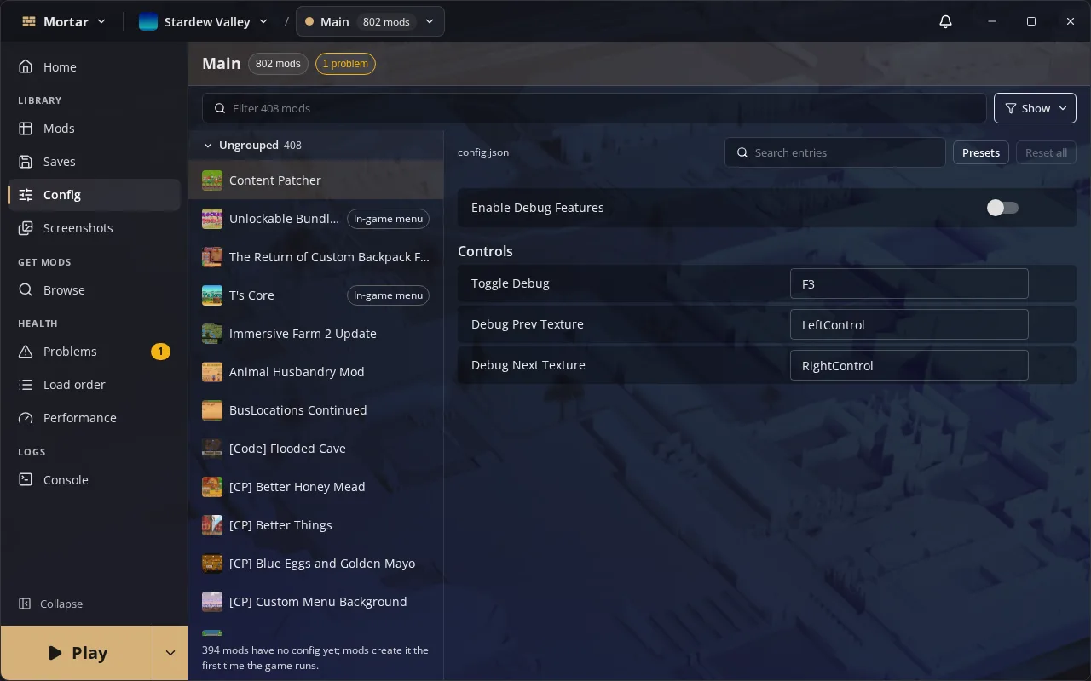Collapse the Ungrouped mods group
Viewport: 1091px width, 681px height.
coord(208,146)
